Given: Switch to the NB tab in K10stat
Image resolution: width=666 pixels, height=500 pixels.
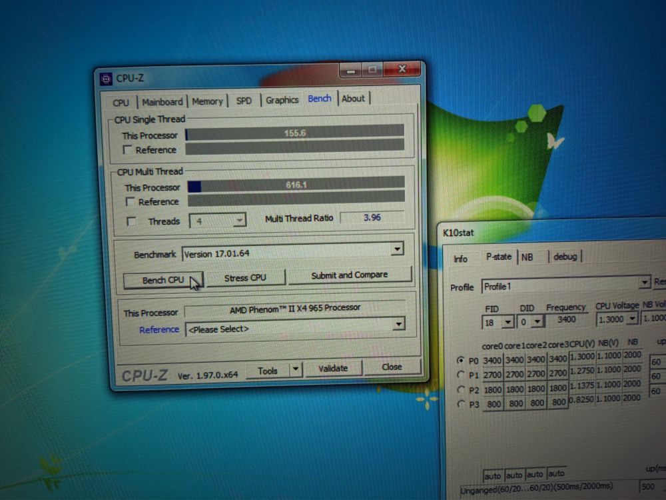Looking at the screenshot, I should [527, 257].
